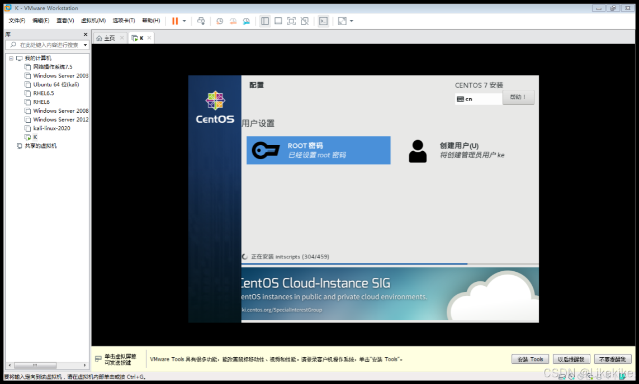The width and height of the screenshot is (639, 384).
Task: Select Windows Server 2003 virtual machine
Action: 61,76
